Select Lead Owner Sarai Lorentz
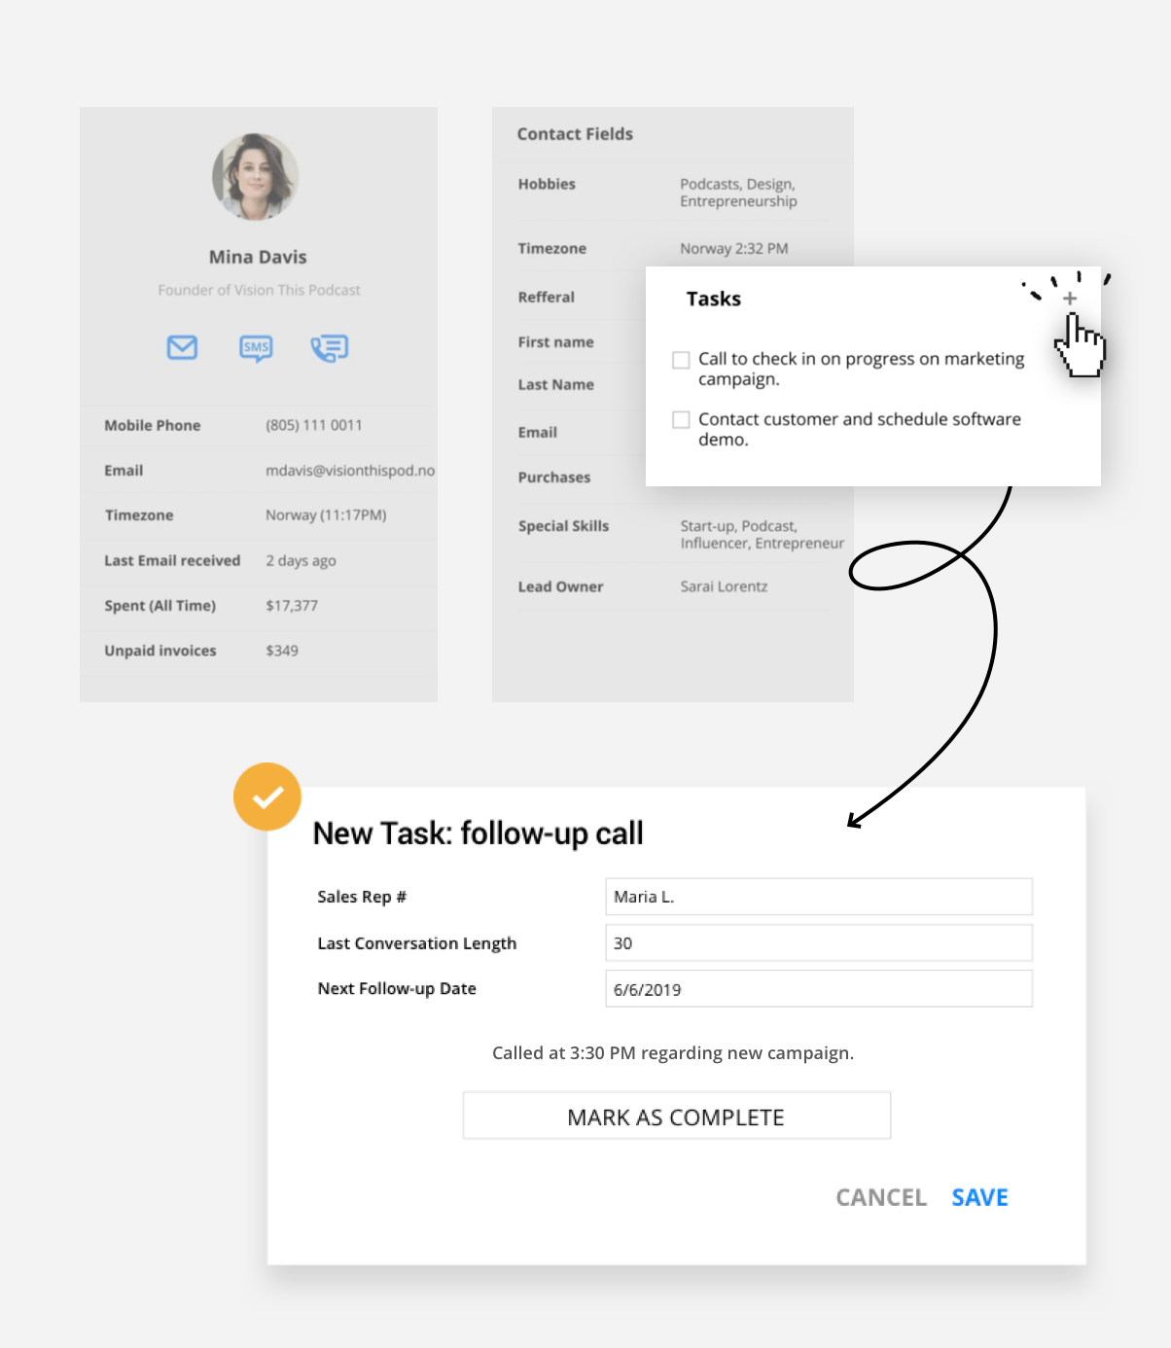 (723, 585)
